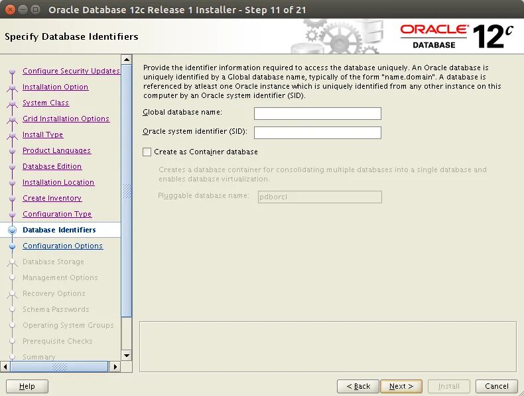This screenshot has height=396, width=524.
Task: Click the Oracle system identifier (SID) field
Action: tap(318, 132)
